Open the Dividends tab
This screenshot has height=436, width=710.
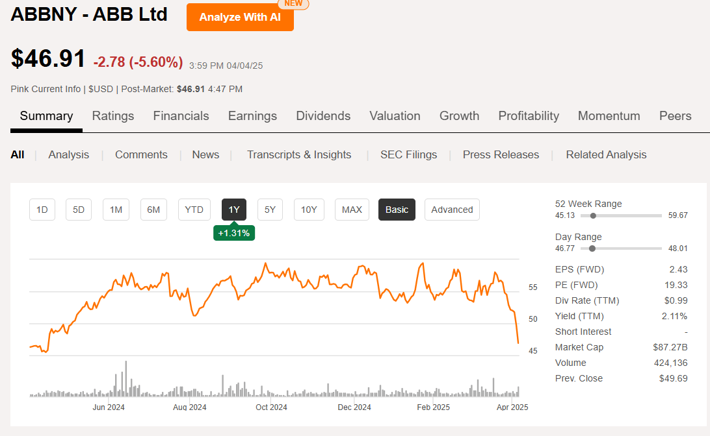click(x=323, y=115)
